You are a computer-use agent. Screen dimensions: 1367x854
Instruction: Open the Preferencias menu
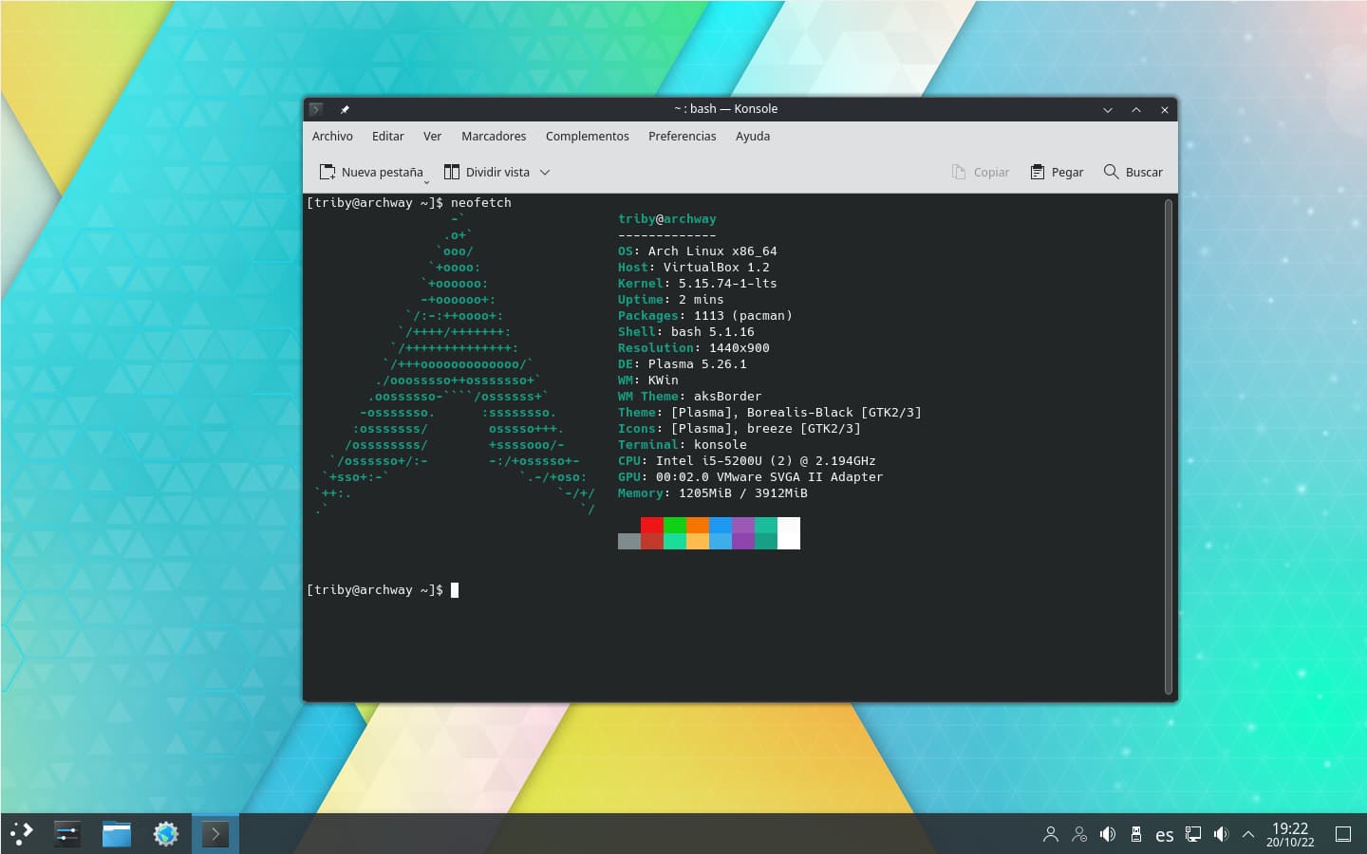click(x=682, y=136)
